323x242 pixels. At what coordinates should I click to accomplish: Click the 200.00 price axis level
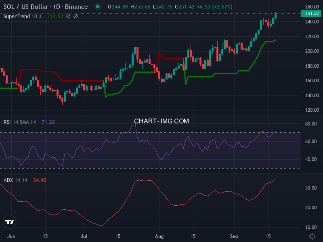tap(312, 51)
